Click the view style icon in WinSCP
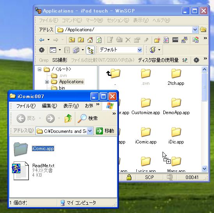 pos(53,50)
